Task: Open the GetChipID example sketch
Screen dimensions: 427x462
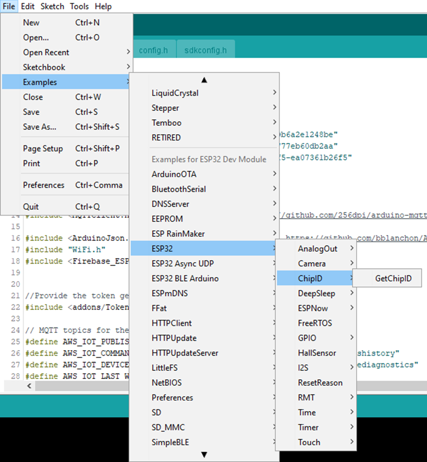Action: pos(387,278)
